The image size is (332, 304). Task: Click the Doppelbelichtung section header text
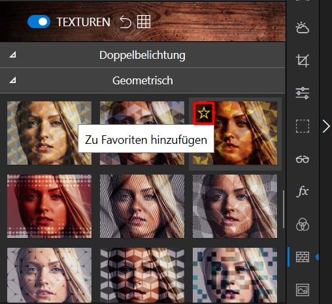coord(142,55)
